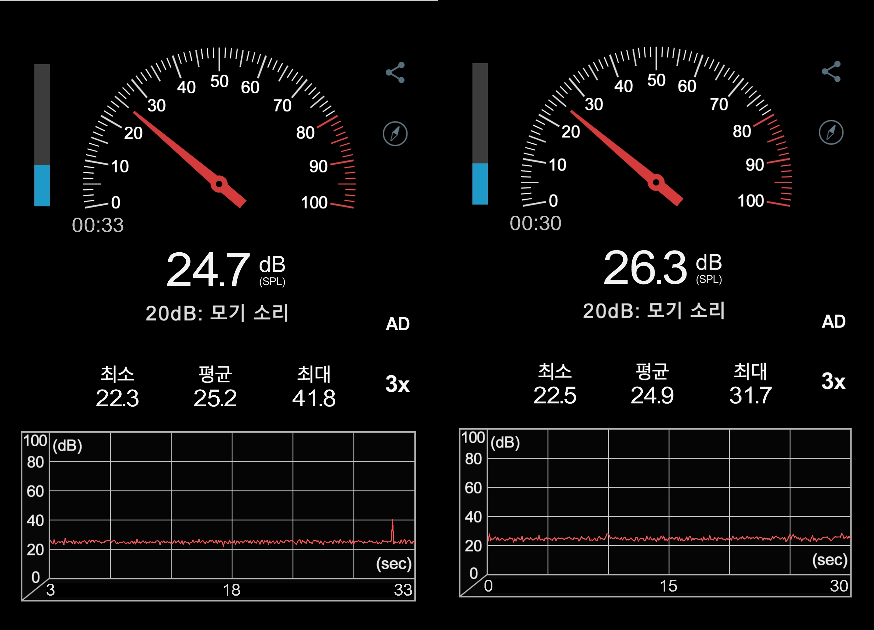Click the 최대 label in the left meter
Image resolution: width=874 pixels, height=630 pixels.
tap(314, 374)
